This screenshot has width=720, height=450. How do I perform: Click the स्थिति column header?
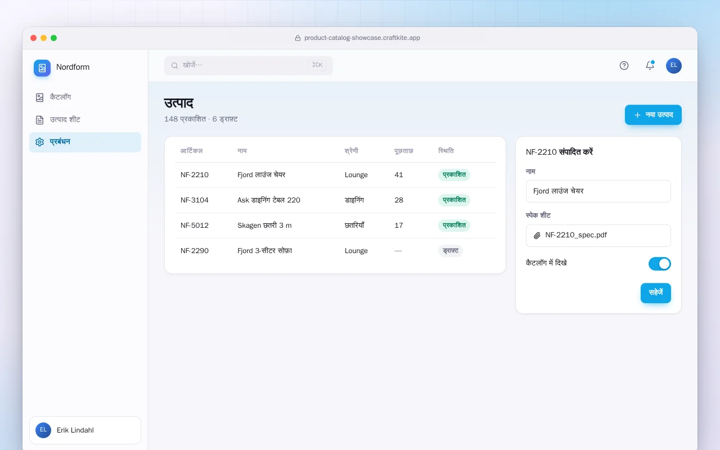click(446, 151)
